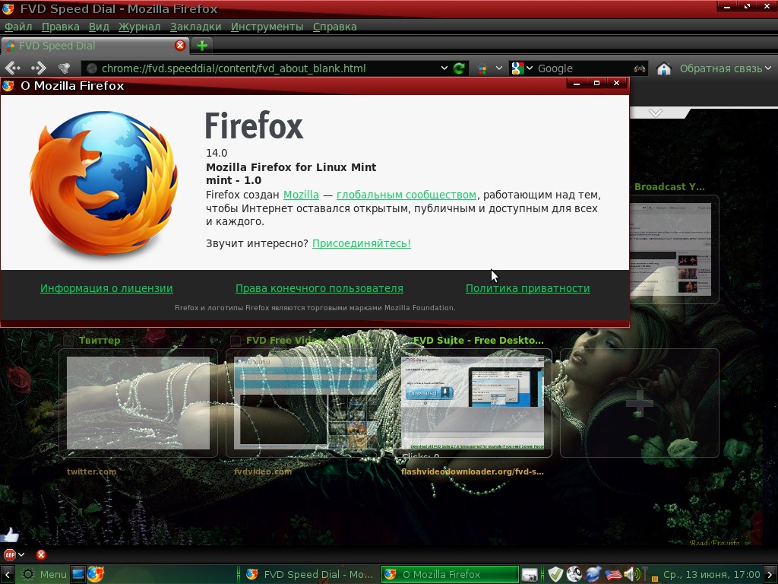Open the address bar history dropdown
The width and height of the screenshot is (778, 584).
coord(444,68)
